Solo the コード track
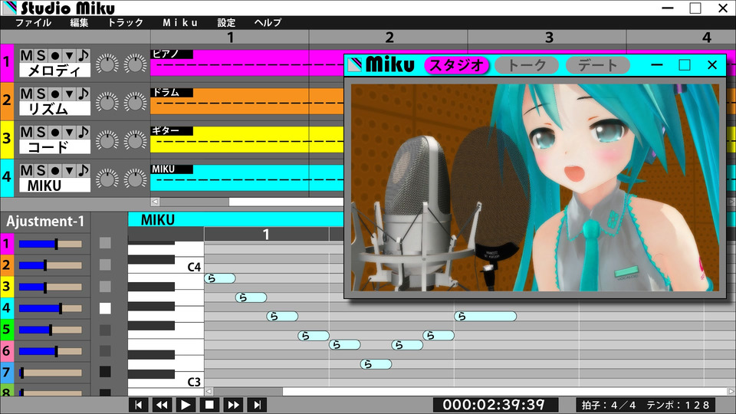 41,132
